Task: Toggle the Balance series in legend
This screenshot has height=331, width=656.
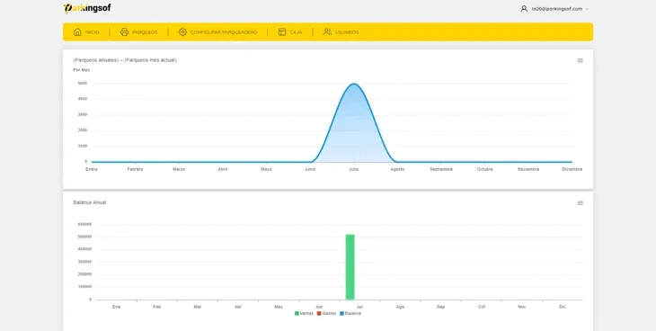Action: (x=350, y=313)
